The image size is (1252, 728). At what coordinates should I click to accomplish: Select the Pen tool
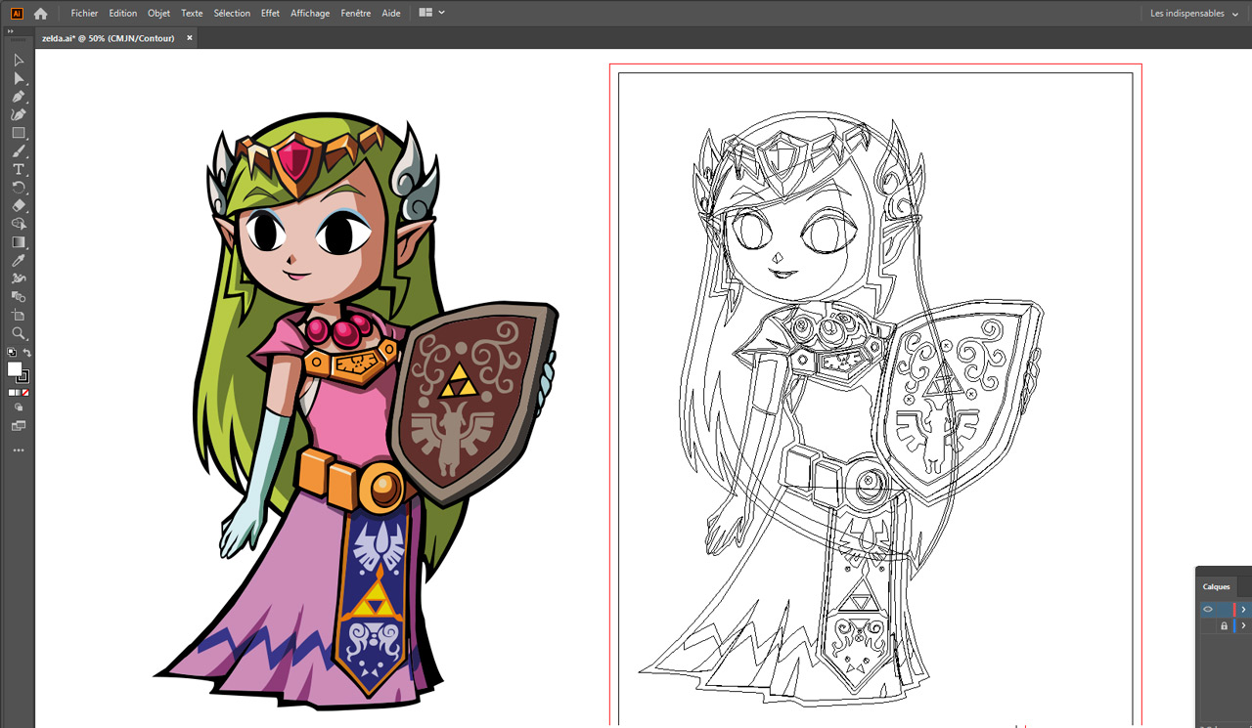point(19,97)
